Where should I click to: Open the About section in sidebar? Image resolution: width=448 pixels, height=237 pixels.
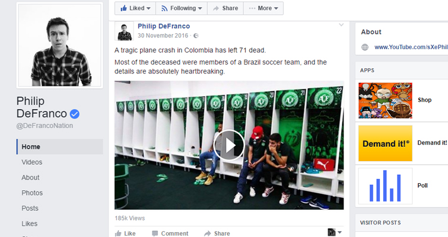click(x=30, y=177)
